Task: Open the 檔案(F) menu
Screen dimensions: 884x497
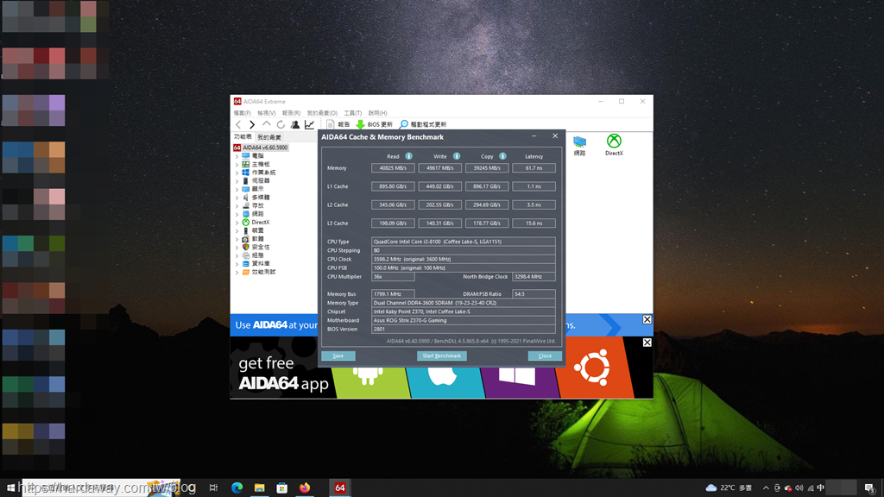Action: [243, 113]
